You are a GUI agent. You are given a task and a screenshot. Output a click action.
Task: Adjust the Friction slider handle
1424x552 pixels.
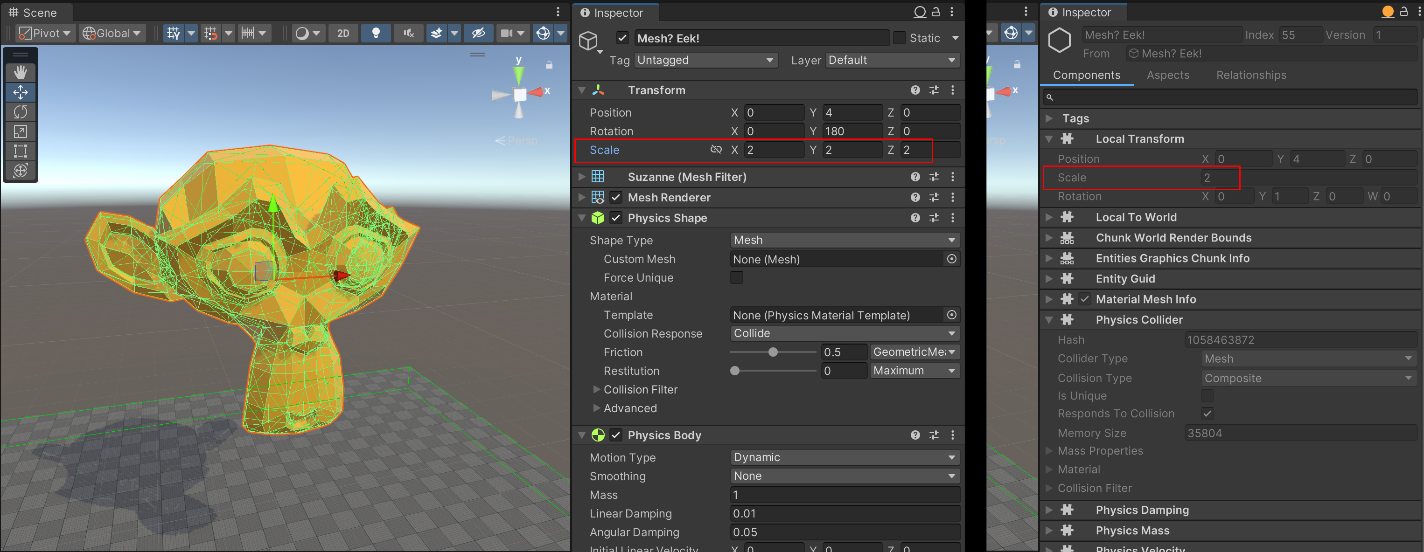(x=773, y=352)
